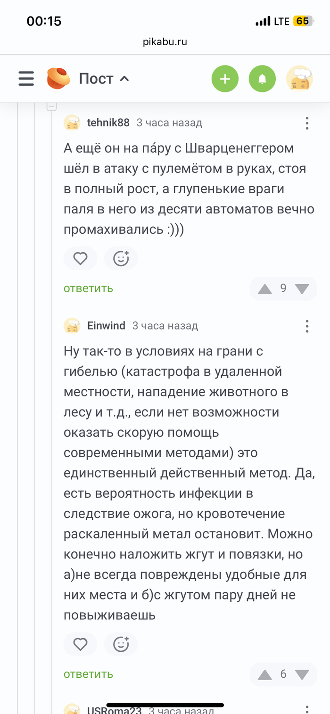Screen dimensions: 330x714
Task: Like tehnik88's comment with heart
Action: [80, 258]
